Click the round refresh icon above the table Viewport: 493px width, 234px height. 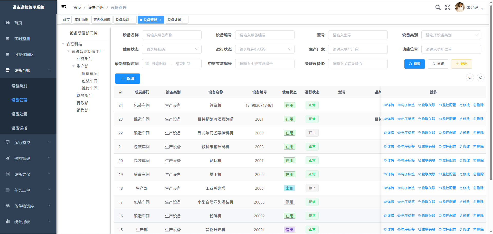click(480, 77)
